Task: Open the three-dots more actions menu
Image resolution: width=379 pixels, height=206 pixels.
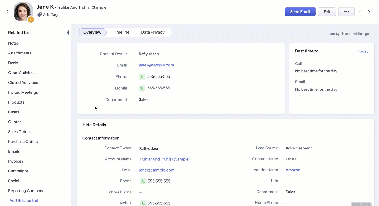Action: coord(346,12)
